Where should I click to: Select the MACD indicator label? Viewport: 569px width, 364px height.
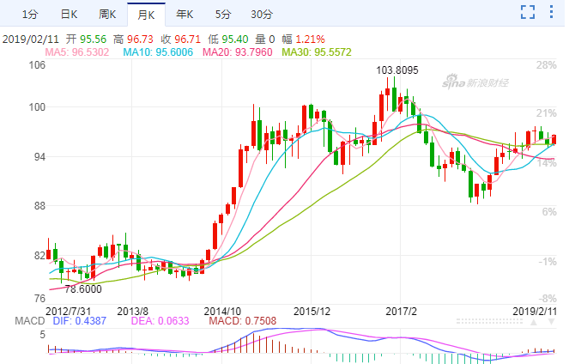(30, 321)
